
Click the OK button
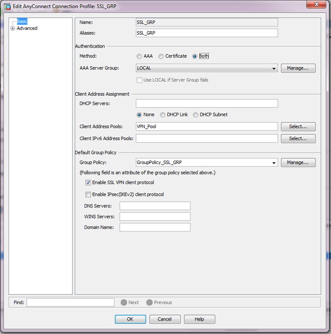(x=130, y=319)
